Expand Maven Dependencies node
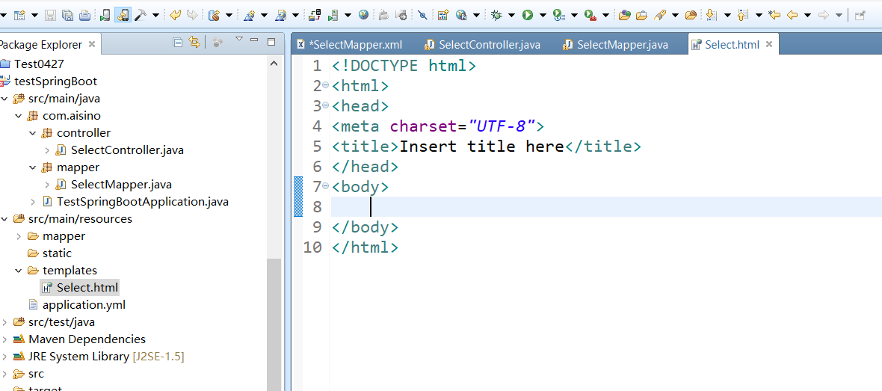Screen dimensions: 882x391 pos(4,339)
